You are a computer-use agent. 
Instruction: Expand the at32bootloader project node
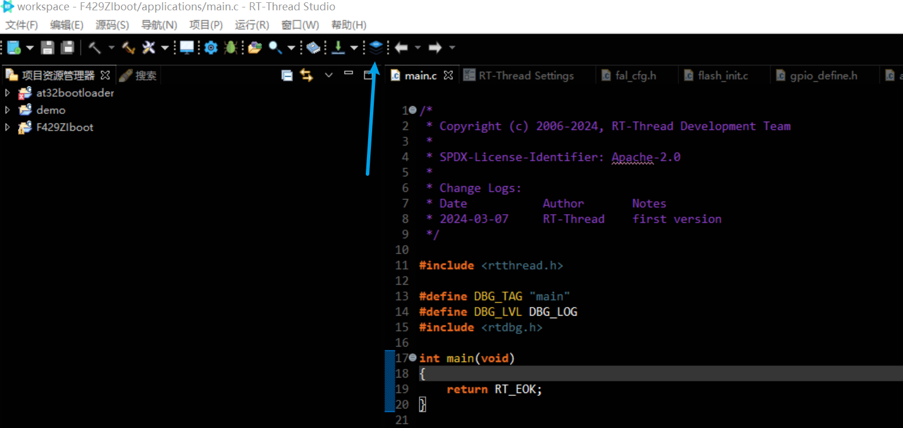click(7, 93)
